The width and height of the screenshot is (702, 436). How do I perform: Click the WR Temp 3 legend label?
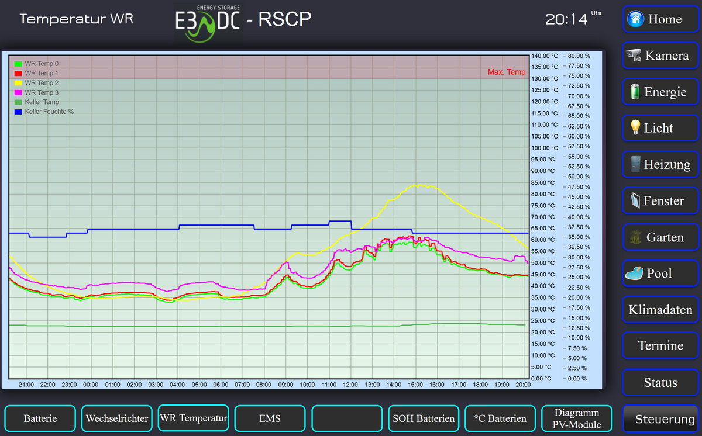click(x=42, y=92)
